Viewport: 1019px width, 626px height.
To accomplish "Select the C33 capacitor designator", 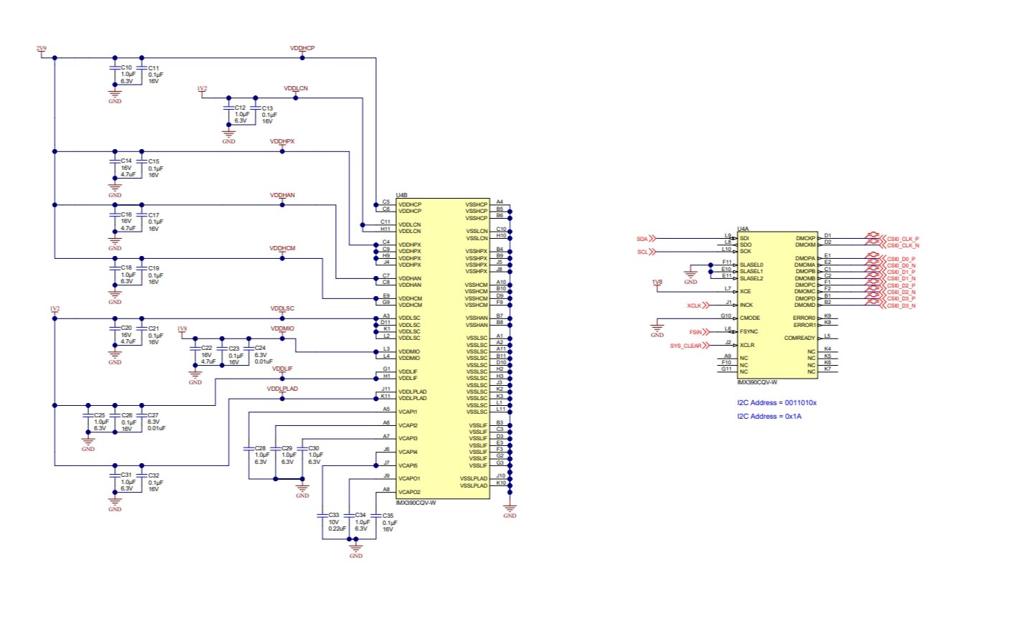I will 334,515.
